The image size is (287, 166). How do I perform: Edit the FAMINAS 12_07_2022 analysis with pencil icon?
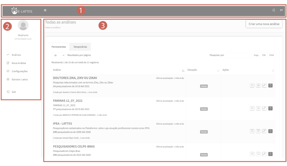point(264,108)
